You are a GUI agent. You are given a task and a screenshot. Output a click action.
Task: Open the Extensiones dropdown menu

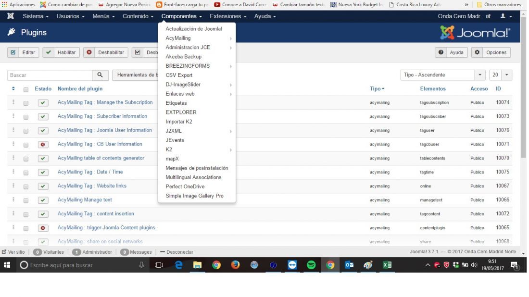228,16
